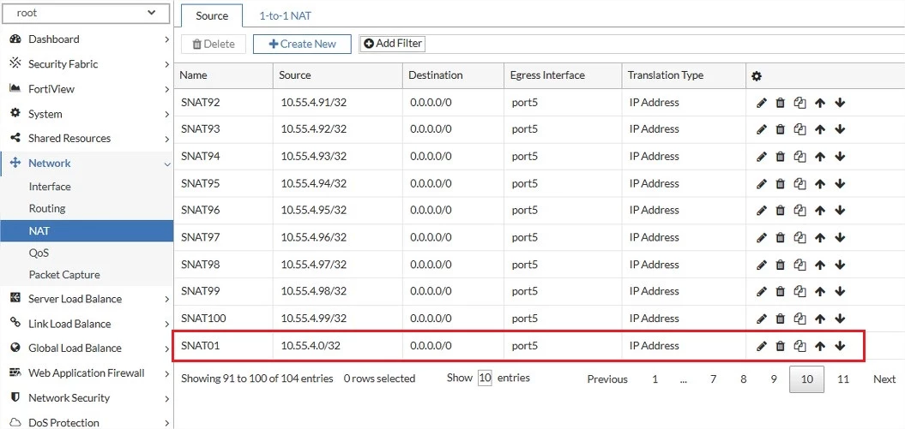This screenshot has height=429, width=905.
Task: Delete the SNAT01 rule via trash icon
Action: tap(781, 346)
